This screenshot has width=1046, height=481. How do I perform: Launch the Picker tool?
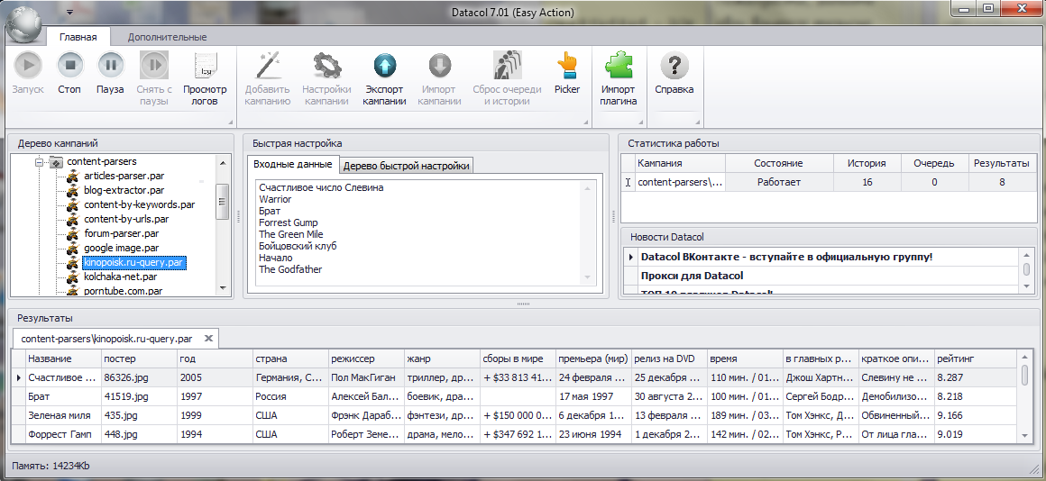click(567, 65)
